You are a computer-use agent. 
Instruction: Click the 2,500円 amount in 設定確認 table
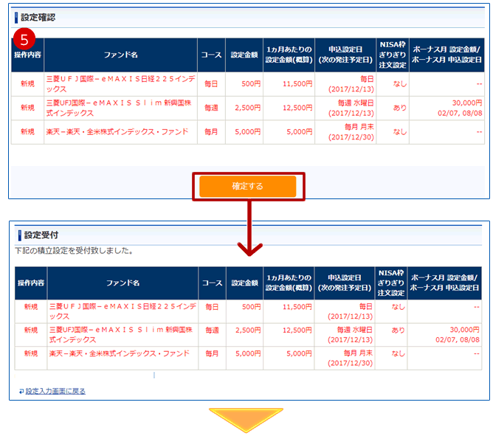[x=248, y=108]
